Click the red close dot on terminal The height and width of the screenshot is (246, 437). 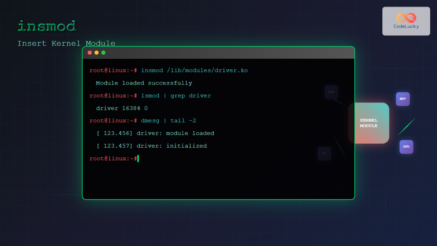[90, 53]
